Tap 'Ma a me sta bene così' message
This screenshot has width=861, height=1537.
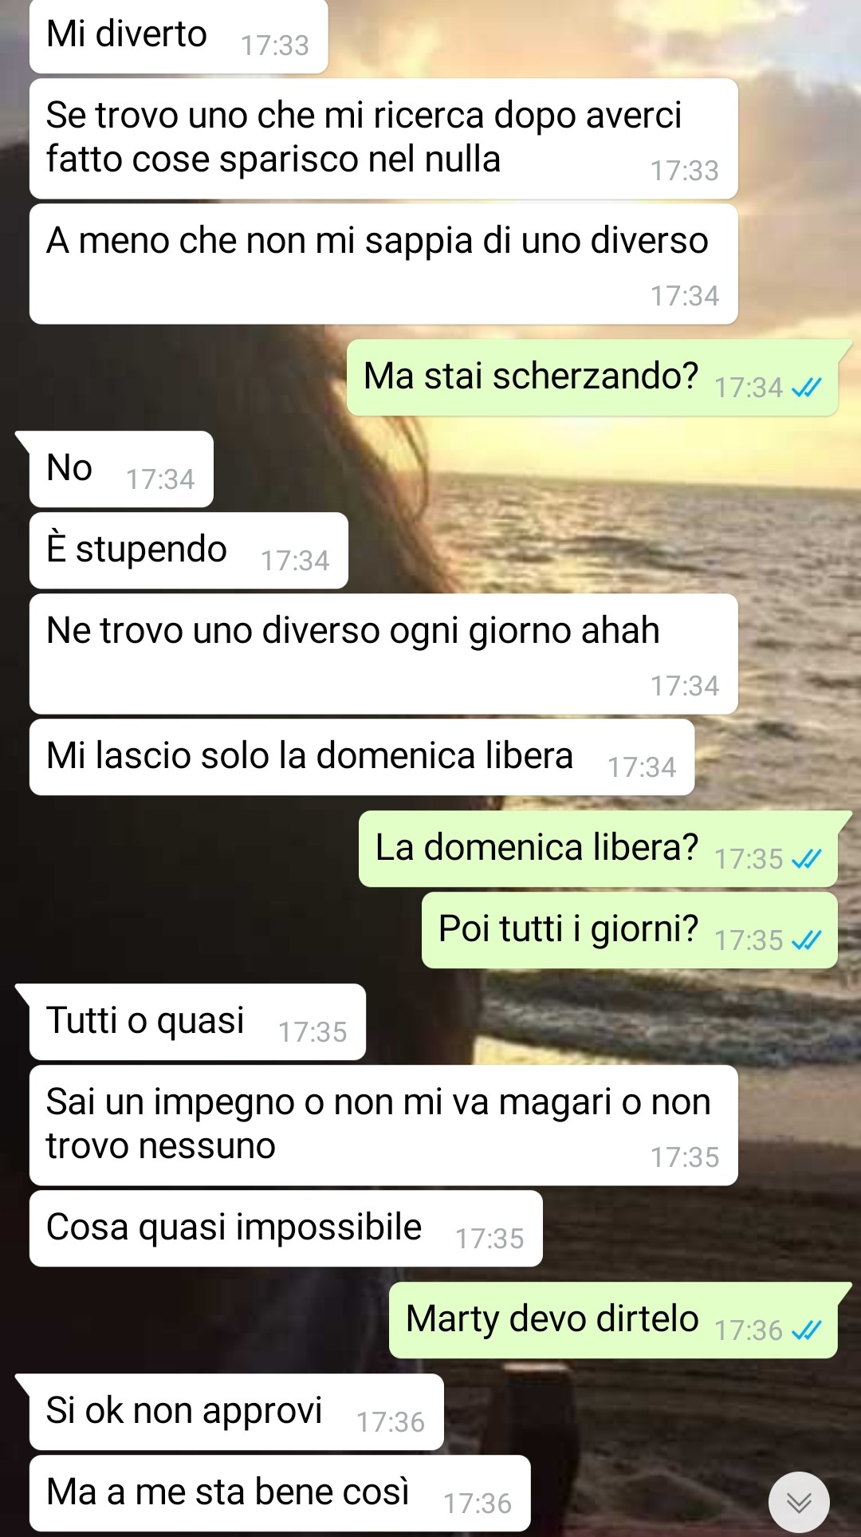coord(280,1493)
